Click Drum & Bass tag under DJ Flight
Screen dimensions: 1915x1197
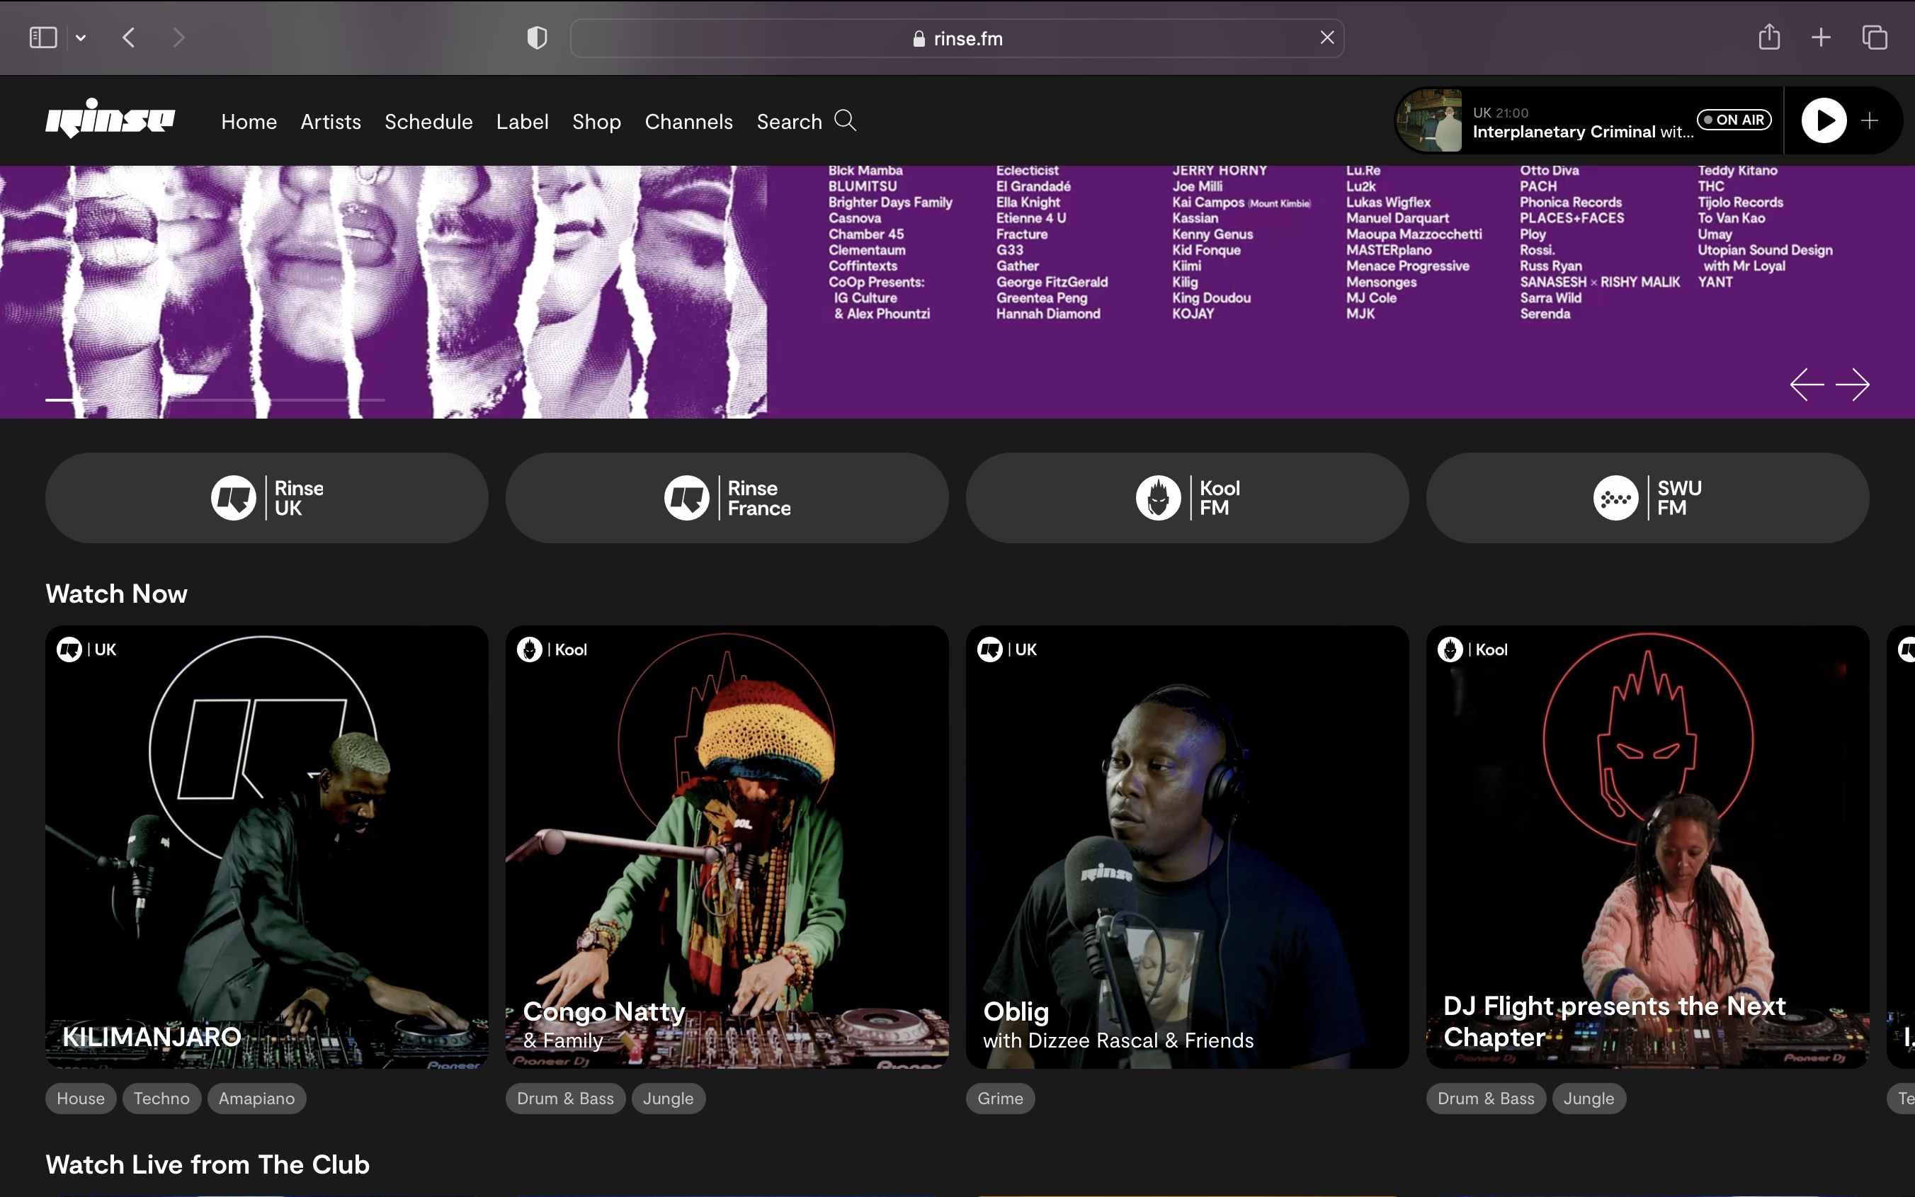[1485, 1099]
